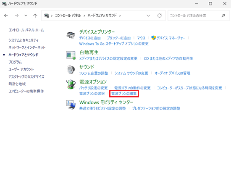This screenshot has width=231, height=178.
Task: Click コンピューターがスリープ状態になる時間を変更 link
Action: pos(189,88)
